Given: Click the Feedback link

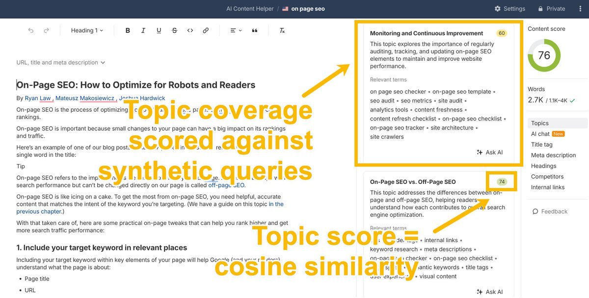Looking at the screenshot, I should (550, 211).
